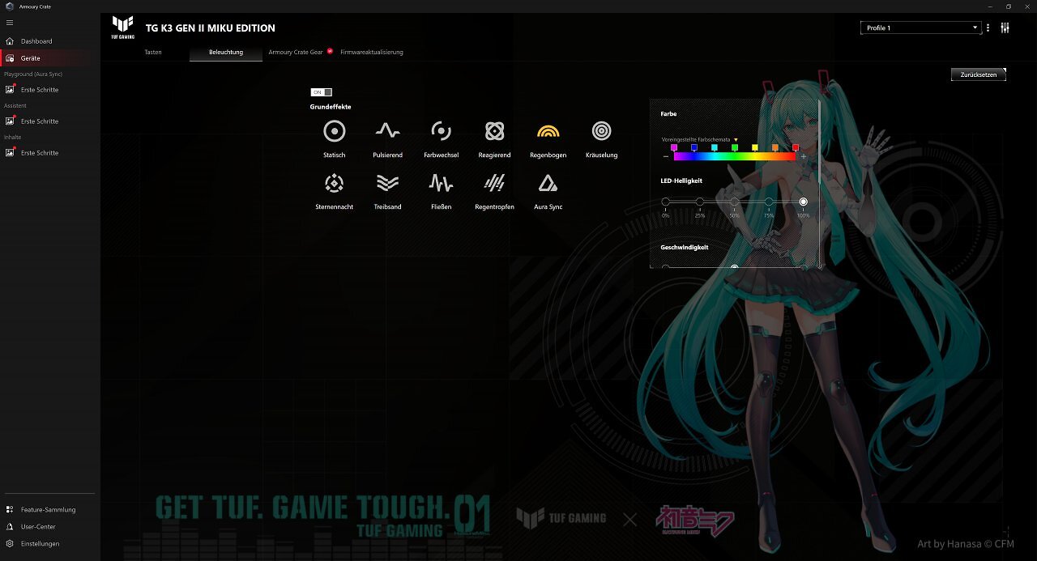Screen dimensions: 1037x561
Task: Set LED brightness to 25%
Action: 700,202
